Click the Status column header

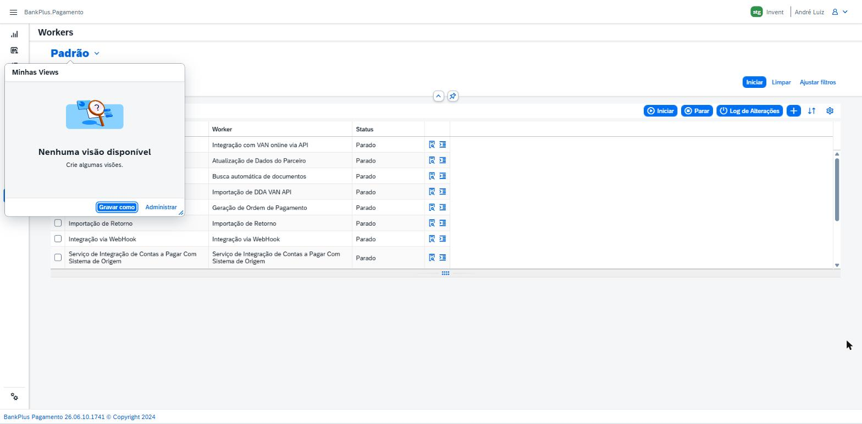point(388,129)
